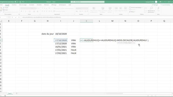Click the Couper scissors button

pyautogui.click(x=6, y=8)
